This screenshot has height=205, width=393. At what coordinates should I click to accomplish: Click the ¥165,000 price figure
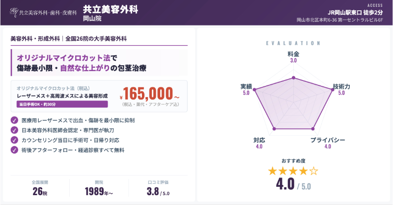[x=147, y=93]
